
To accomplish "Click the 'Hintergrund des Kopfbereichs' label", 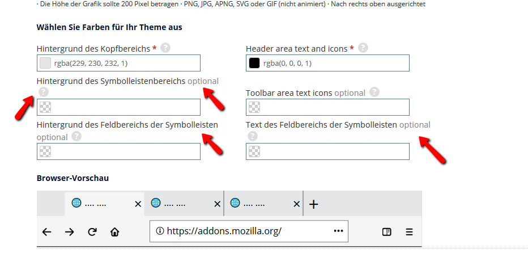I will pyautogui.click(x=93, y=49).
